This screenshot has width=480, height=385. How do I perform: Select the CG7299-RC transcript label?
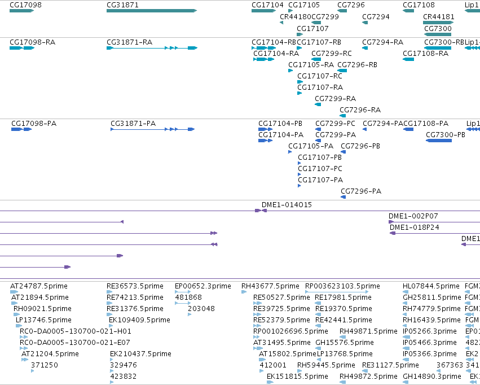click(332, 53)
